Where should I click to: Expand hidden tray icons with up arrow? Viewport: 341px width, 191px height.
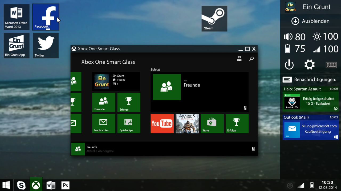pos(290,185)
